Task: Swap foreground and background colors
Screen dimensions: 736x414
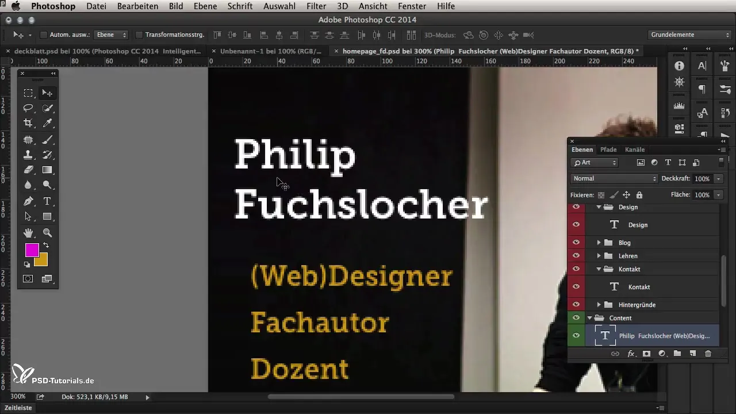Action: pyautogui.click(x=46, y=246)
